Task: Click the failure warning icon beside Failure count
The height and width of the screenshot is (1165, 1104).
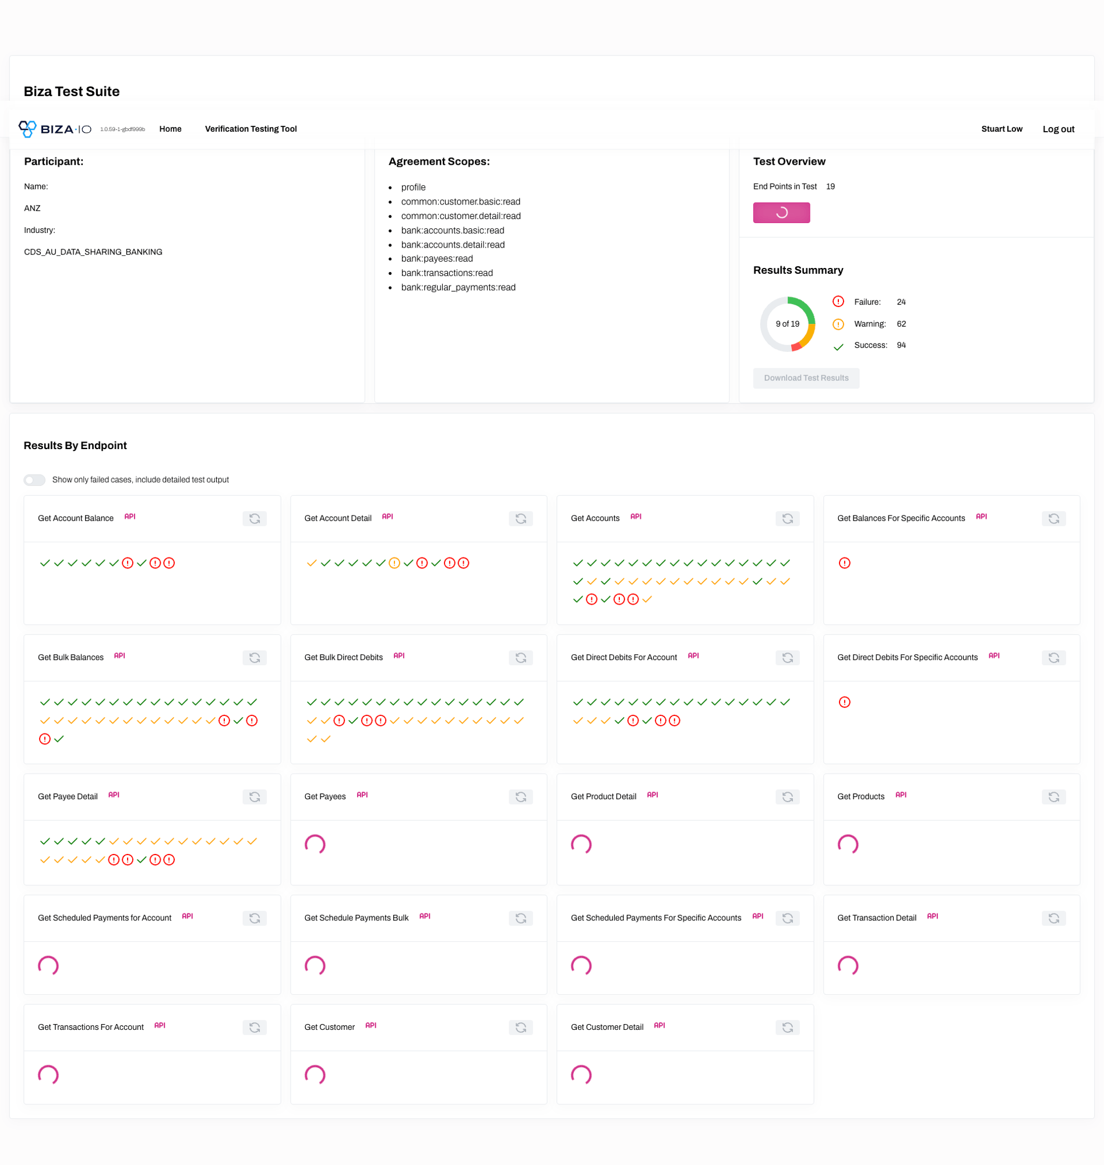Action: (x=838, y=301)
